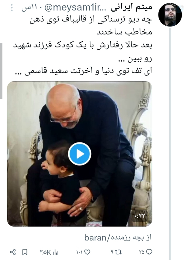
Task: Click the ۰:۲۲ video duration badge
Action: [x=140, y=216]
